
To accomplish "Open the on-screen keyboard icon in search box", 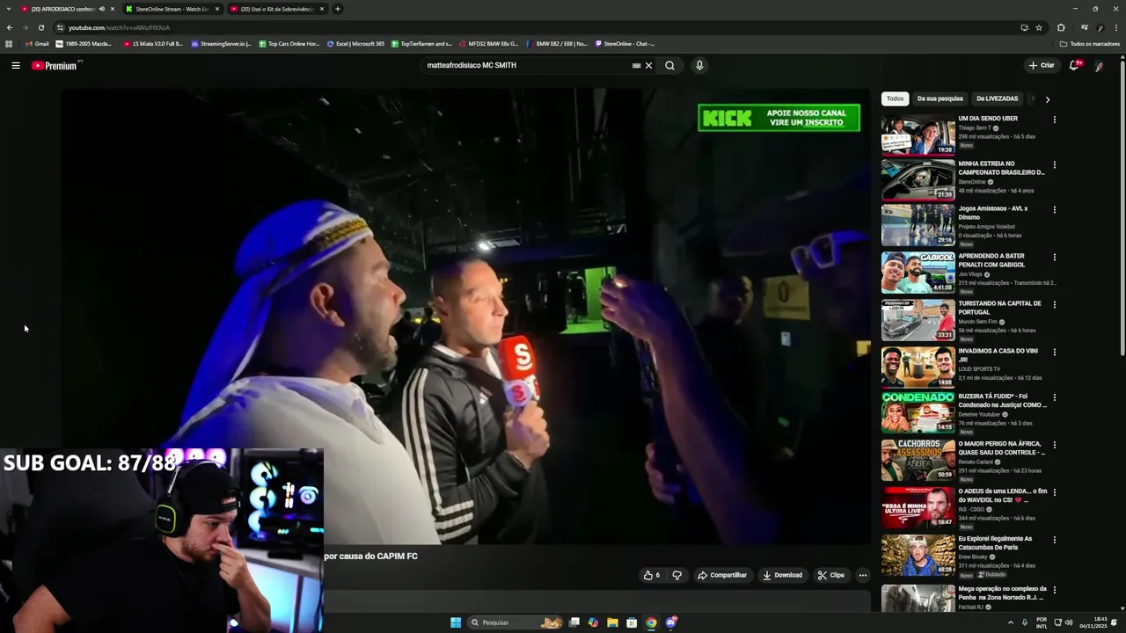I will tap(636, 65).
